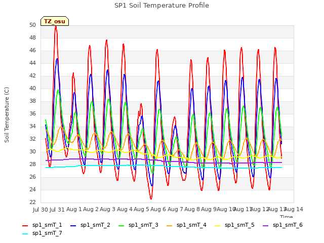324x243 pixels.
Task: Click the 24 y-axis tick label
Action: pos(32,189)
